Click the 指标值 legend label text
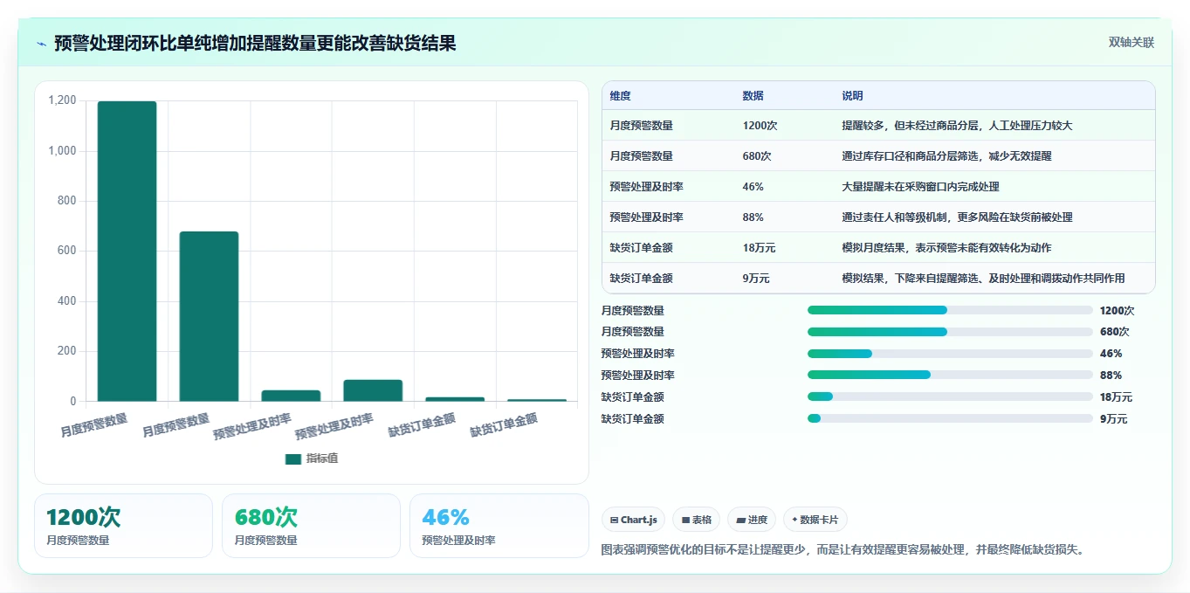Screen dimensions: 1190x593 pyautogui.click(x=321, y=459)
